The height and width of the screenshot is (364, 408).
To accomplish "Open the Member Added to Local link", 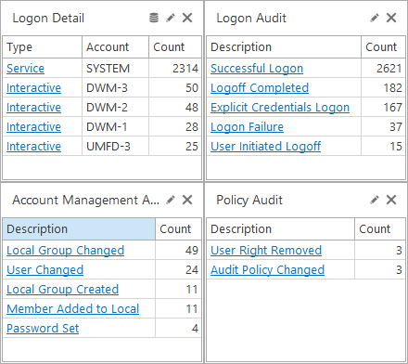I will pyautogui.click(x=73, y=309).
